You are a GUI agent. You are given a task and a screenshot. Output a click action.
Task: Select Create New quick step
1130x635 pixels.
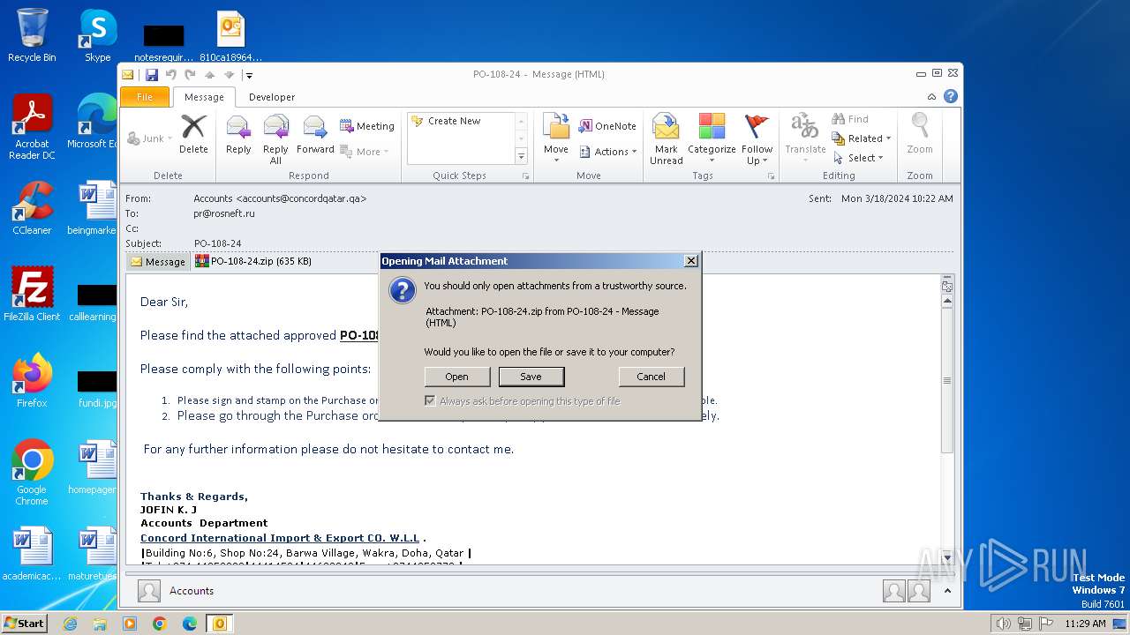(x=455, y=121)
